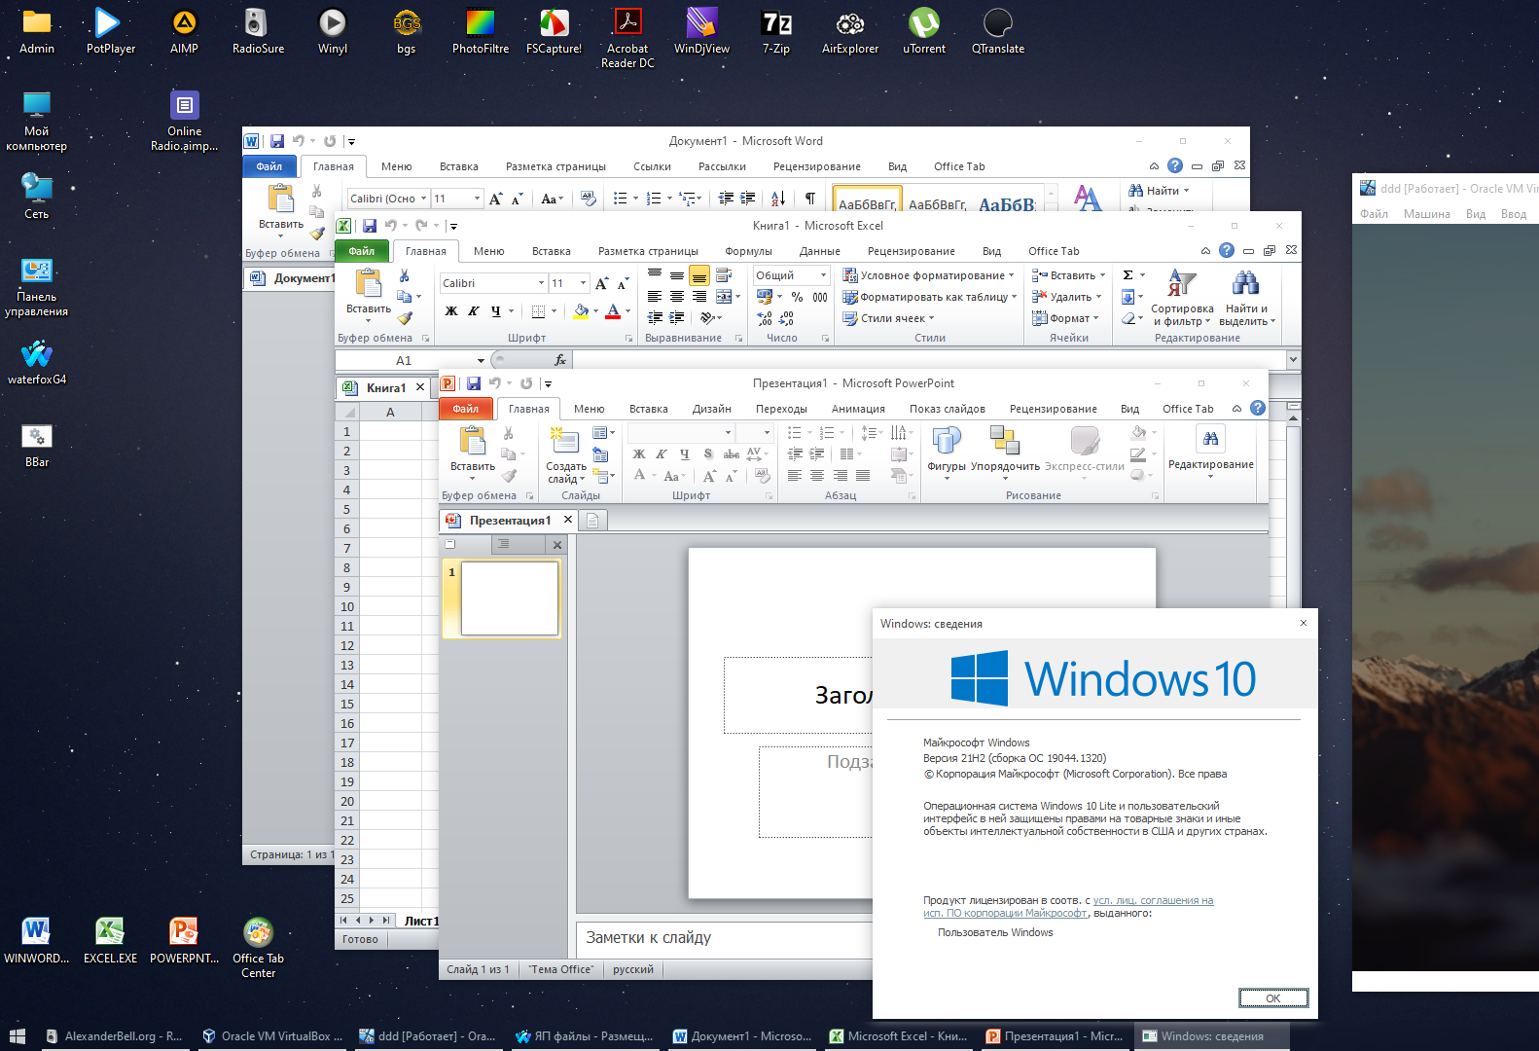Open the Excel Name Box dropdown arrow
The height and width of the screenshot is (1051, 1539).
pos(481,361)
